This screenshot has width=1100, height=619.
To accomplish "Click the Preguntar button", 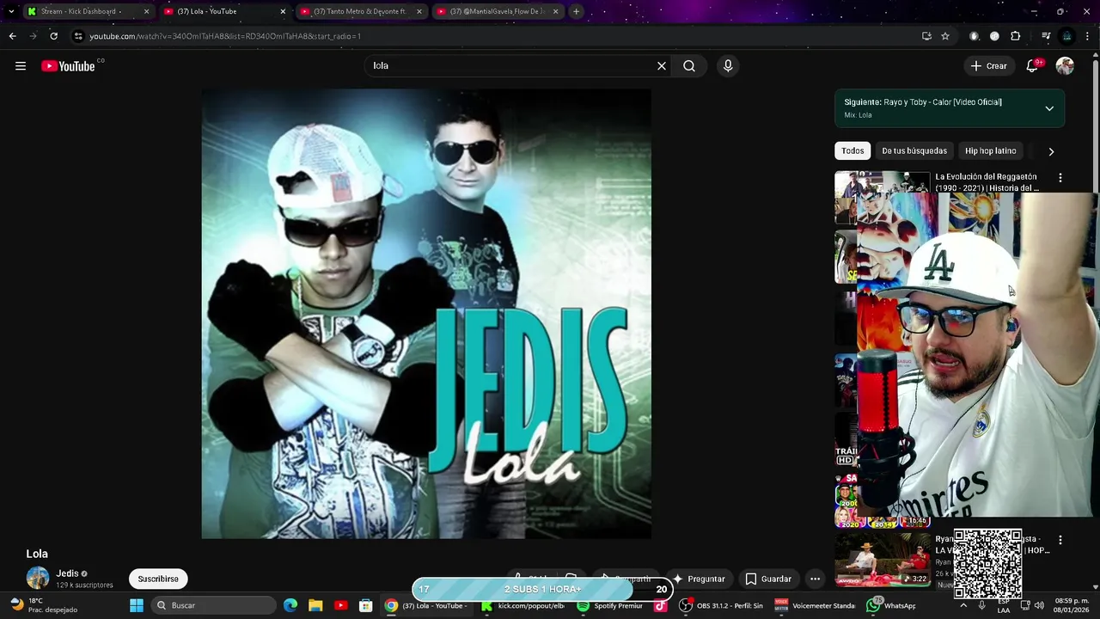I will point(698,579).
